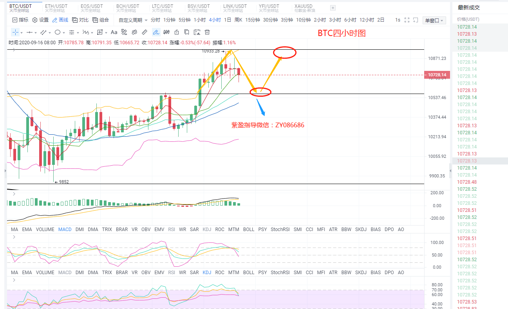Click the ruler measure tool icon
This screenshot has height=309, width=508.
[145, 32]
